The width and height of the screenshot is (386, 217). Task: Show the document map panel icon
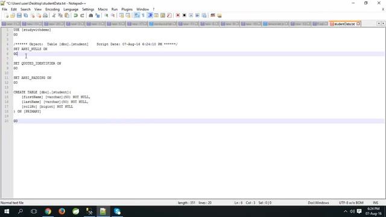pos(163,16)
